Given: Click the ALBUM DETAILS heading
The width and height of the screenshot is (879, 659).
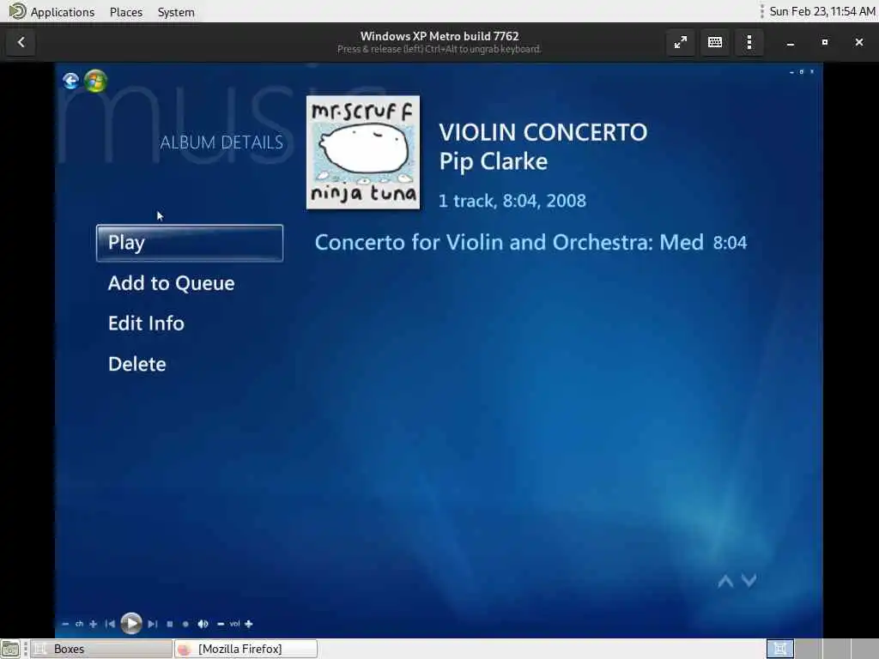Looking at the screenshot, I should [x=221, y=142].
